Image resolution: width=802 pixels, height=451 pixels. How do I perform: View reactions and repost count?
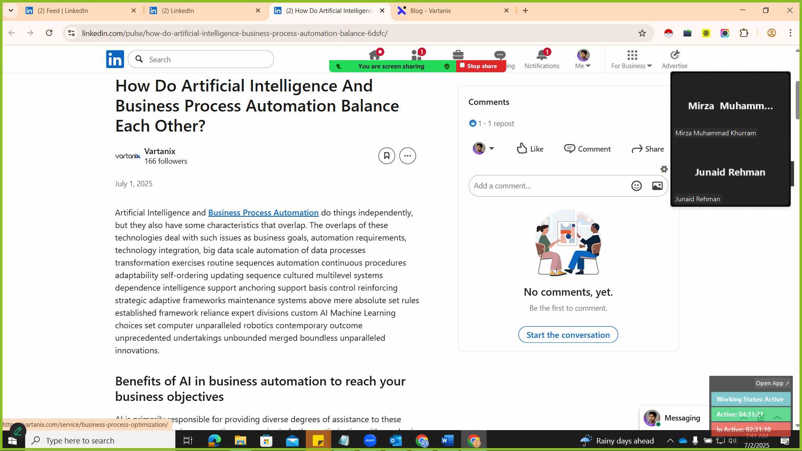click(x=492, y=124)
